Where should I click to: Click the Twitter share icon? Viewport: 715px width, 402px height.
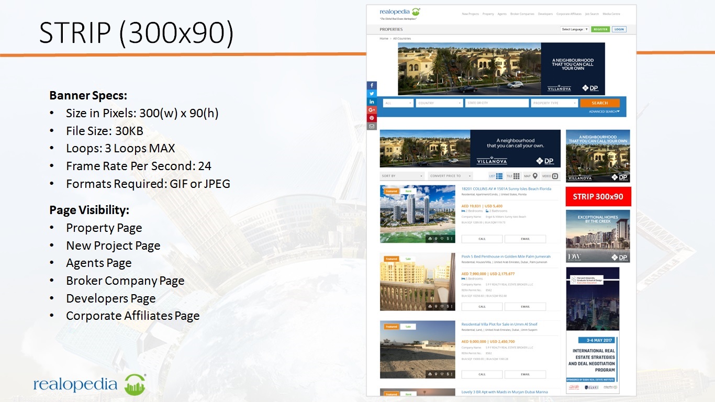(372, 94)
